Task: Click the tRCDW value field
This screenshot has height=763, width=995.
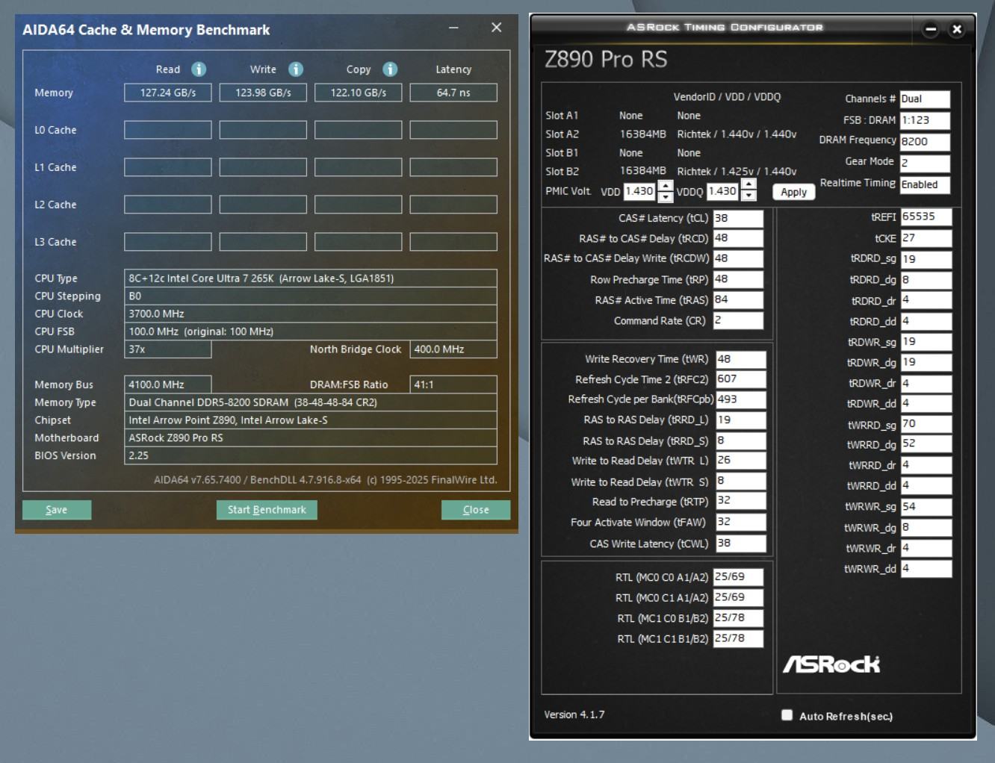Action: coord(738,258)
